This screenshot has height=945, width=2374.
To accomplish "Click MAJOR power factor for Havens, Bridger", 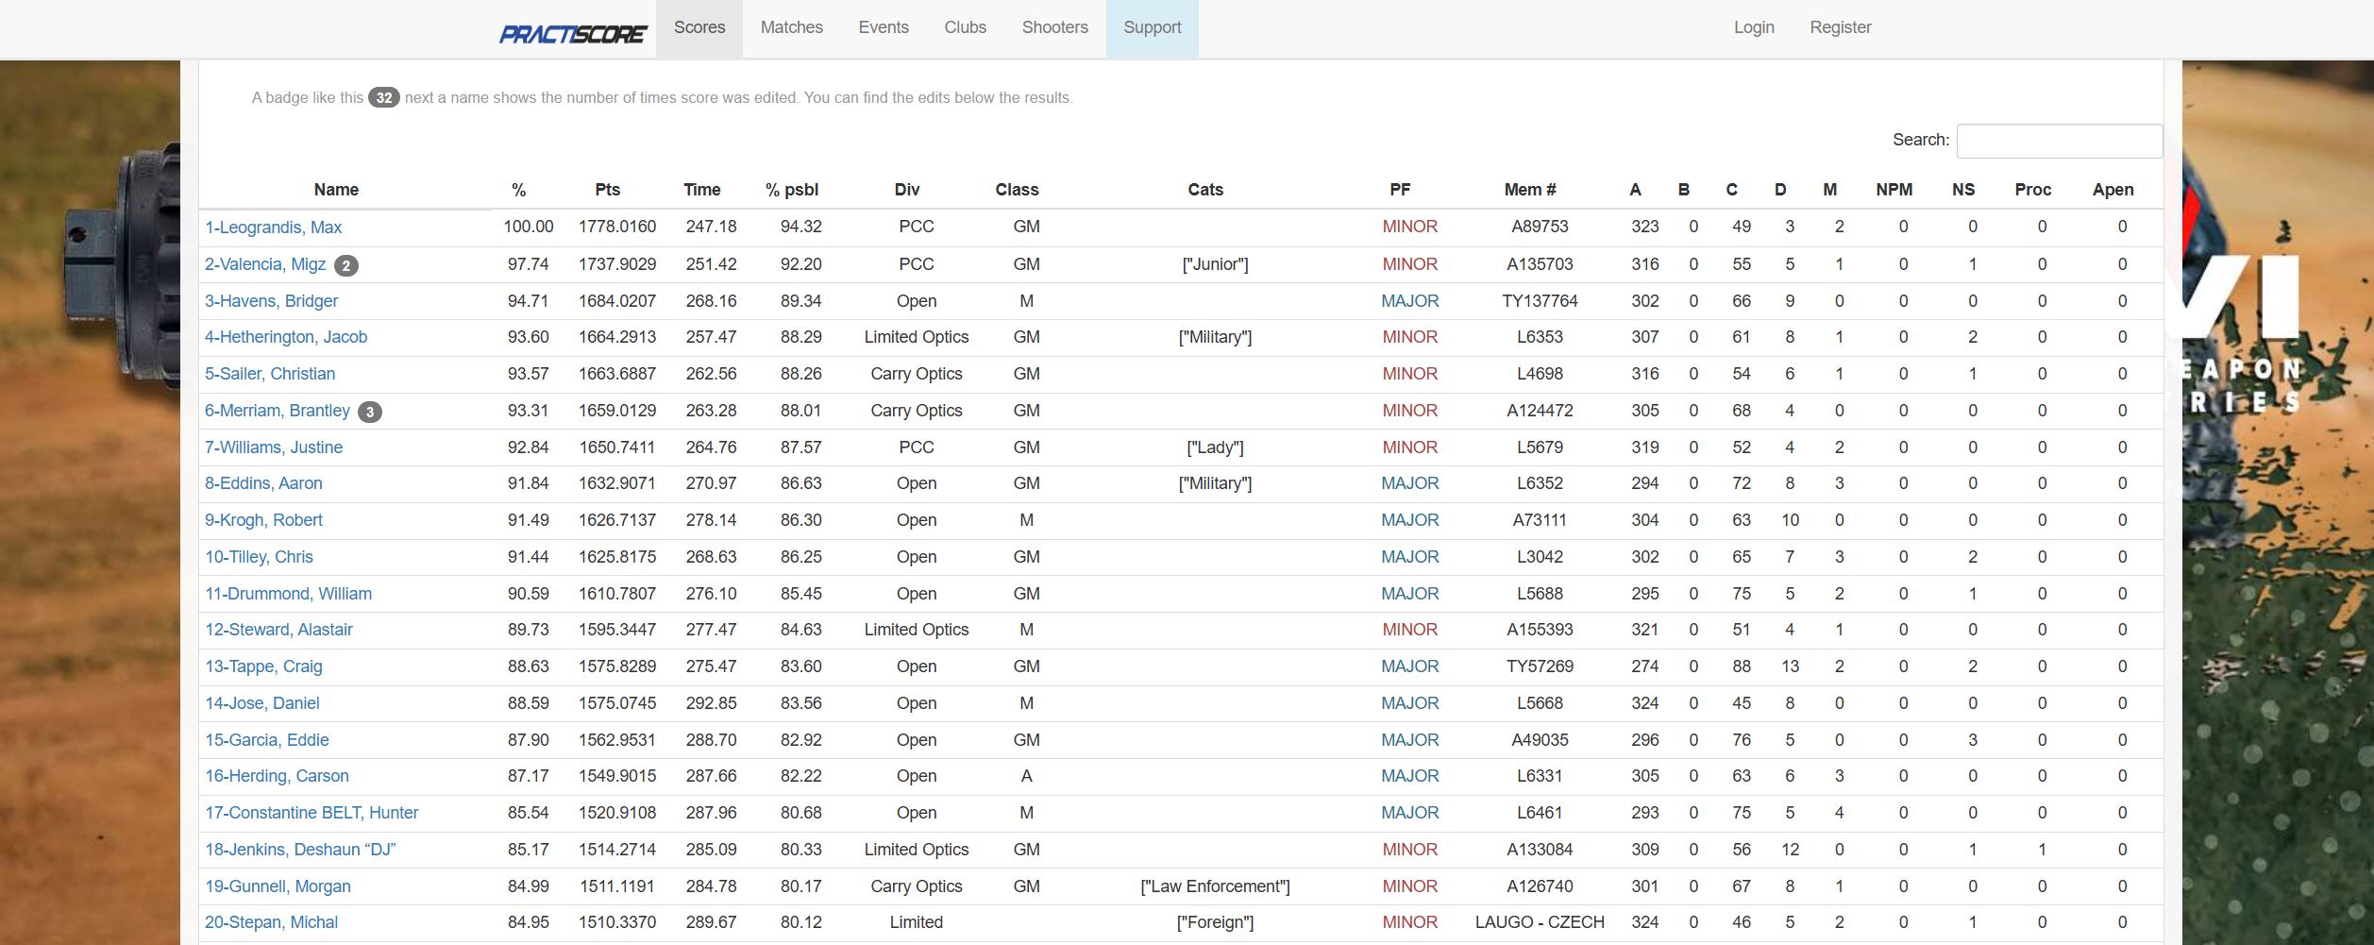I will pos(1410,301).
